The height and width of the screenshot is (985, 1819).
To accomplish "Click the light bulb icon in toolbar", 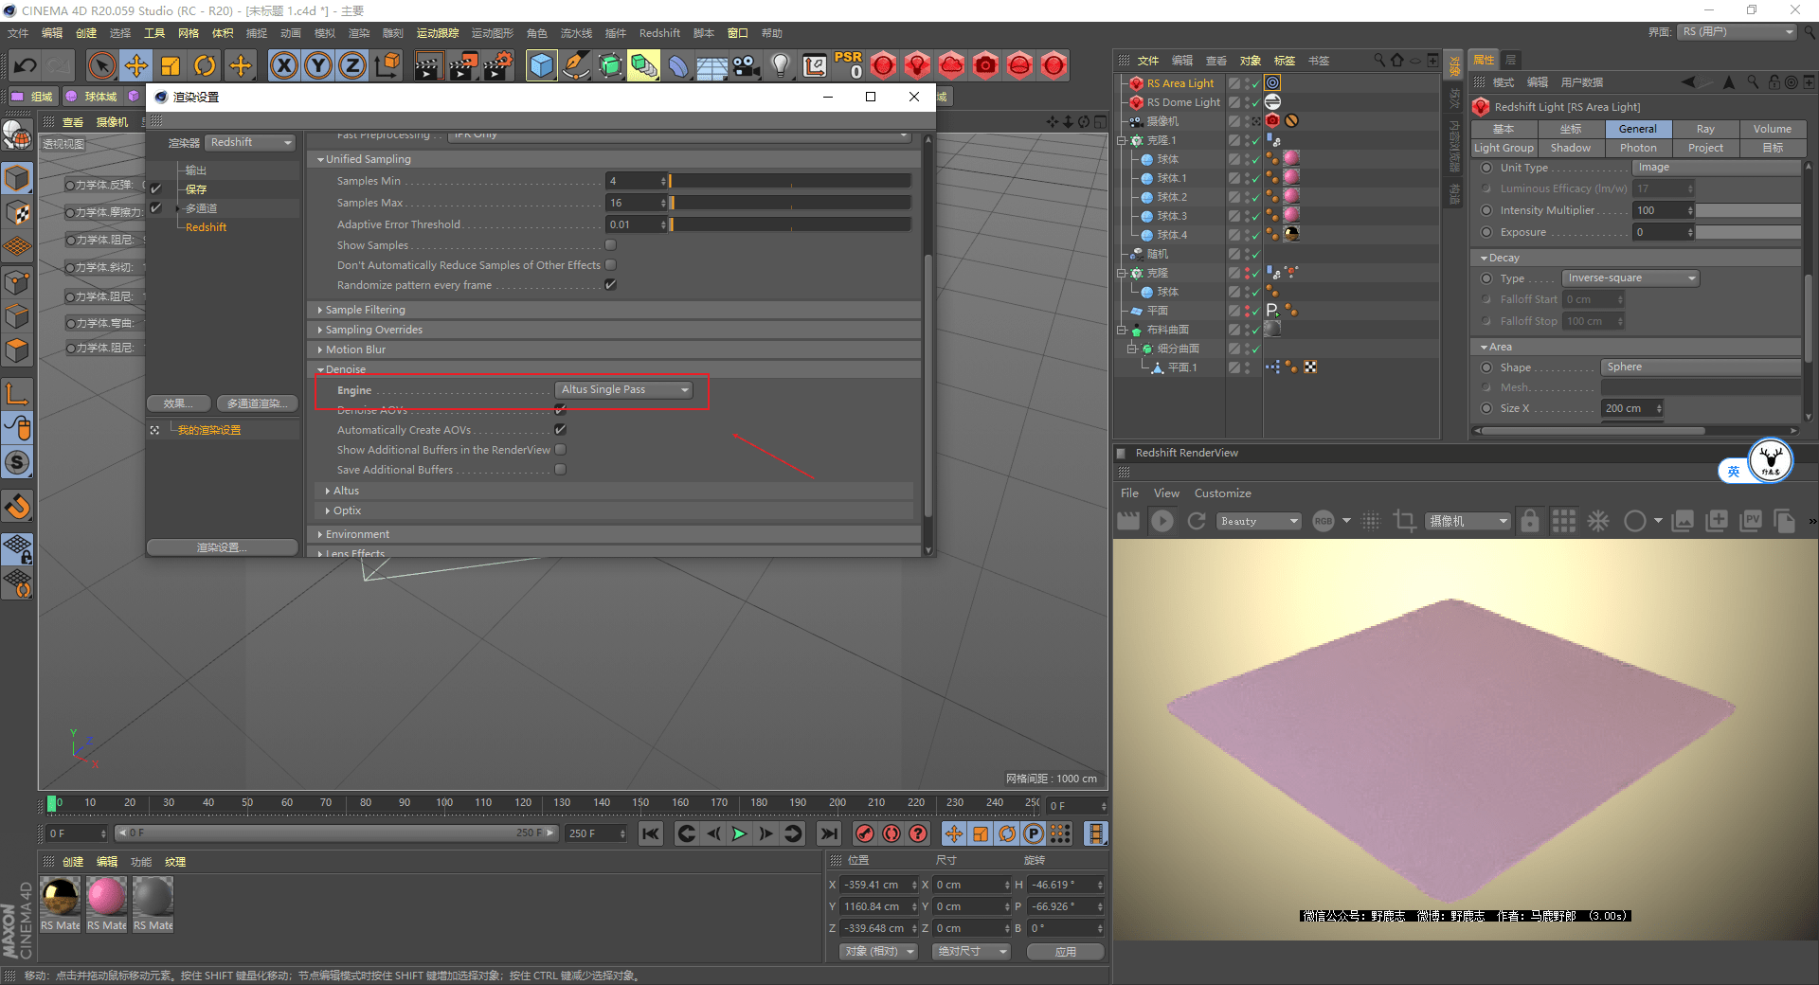I will click(780, 65).
